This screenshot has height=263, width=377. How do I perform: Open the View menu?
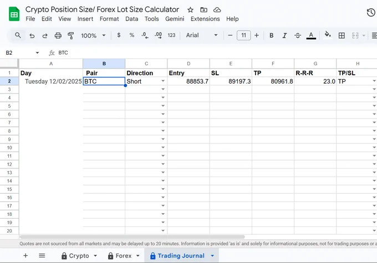(65, 19)
